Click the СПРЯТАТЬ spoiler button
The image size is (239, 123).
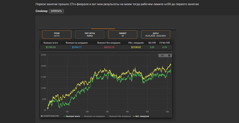click(x=56, y=11)
